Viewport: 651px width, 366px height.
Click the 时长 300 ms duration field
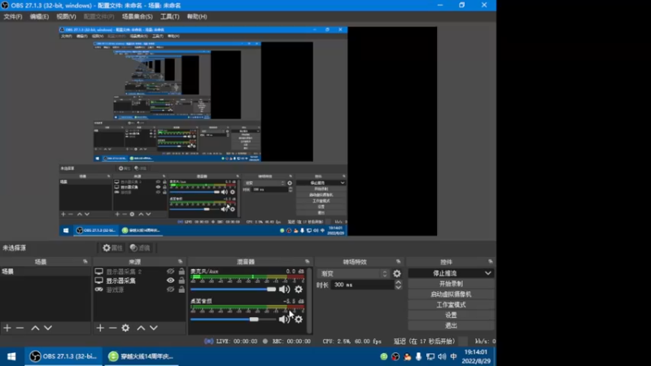(361, 285)
